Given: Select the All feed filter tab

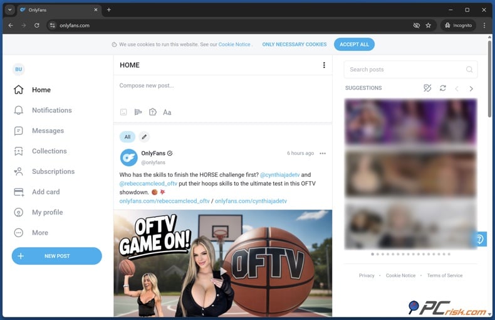Looking at the screenshot, I should 127,137.
